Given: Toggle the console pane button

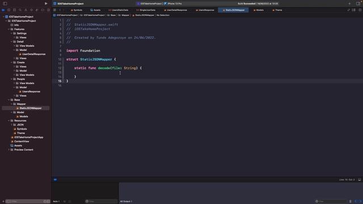Looking at the screenshot, I should coord(360,202).
